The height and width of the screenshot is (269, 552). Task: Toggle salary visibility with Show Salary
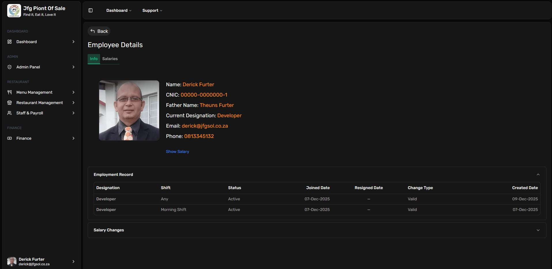(x=177, y=151)
